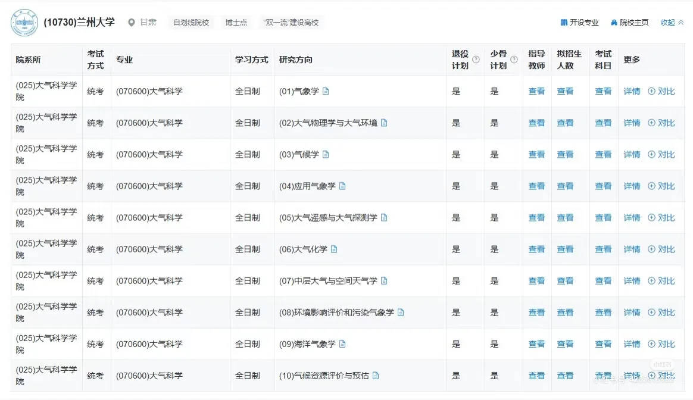
Task: Open the document icon next to (03)气候学
Action: pos(326,154)
